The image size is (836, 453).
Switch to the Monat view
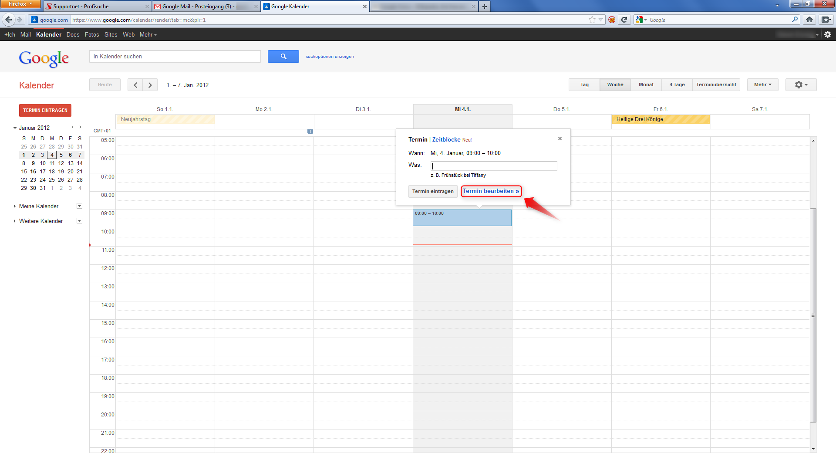coord(646,85)
